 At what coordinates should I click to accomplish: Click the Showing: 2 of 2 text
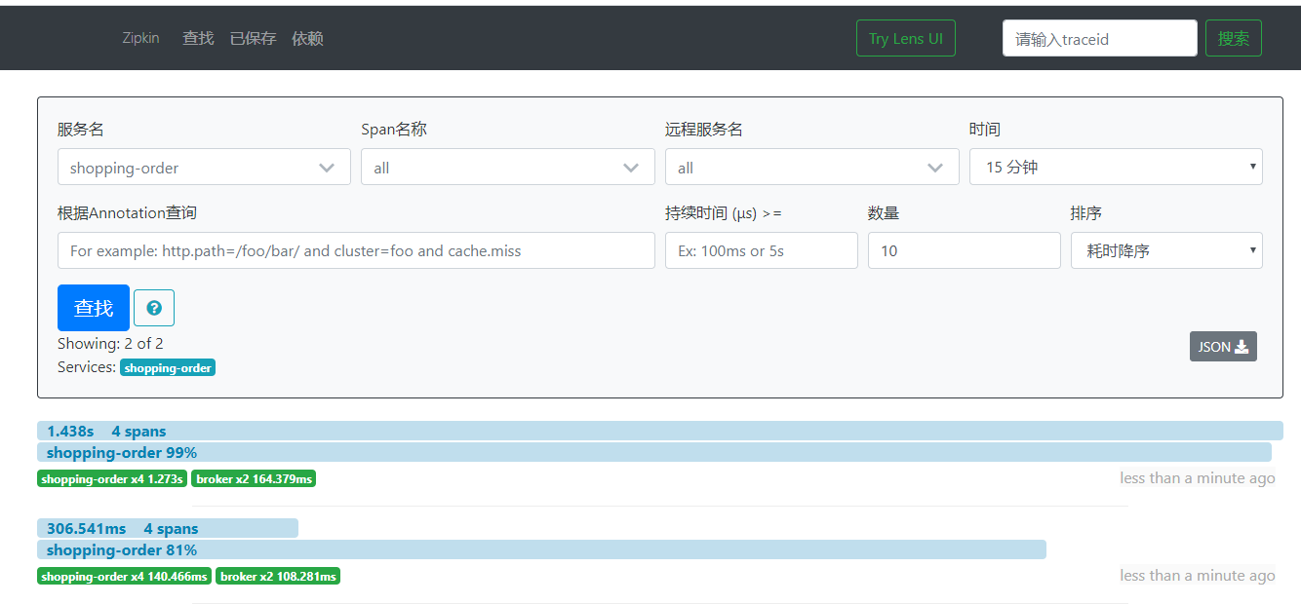pos(110,344)
